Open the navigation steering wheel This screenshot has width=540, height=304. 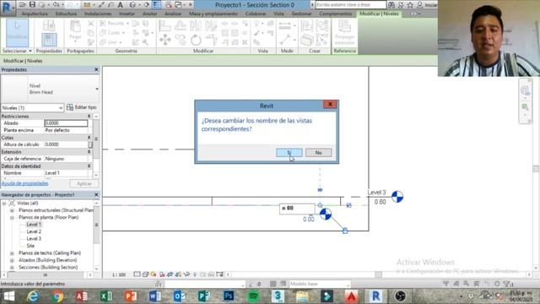tap(525, 90)
